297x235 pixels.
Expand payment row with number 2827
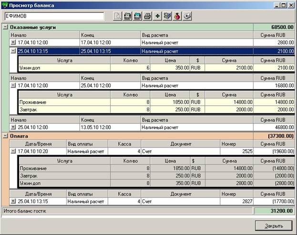coord(13,202)
